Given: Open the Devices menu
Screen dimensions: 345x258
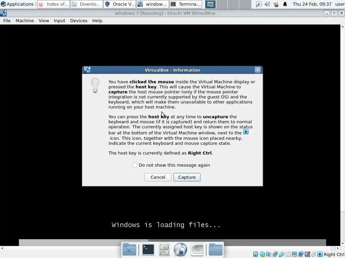Looking at the screenshot, I should click(x=79, y=20).
